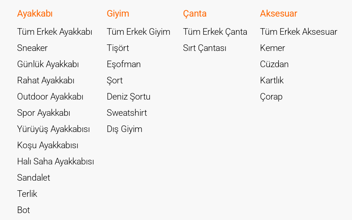Go to Sırt Çantası

[205, 48]
